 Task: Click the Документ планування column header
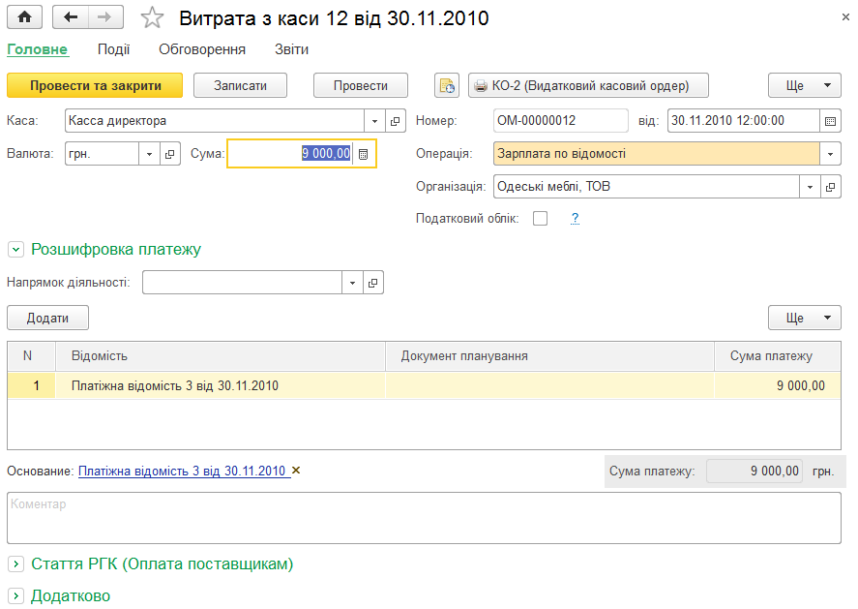pos(550,356)
